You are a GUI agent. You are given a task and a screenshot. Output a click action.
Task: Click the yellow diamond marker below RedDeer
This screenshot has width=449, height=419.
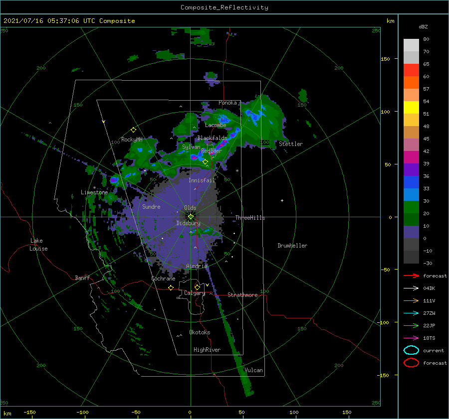click(x=205, y=162)
